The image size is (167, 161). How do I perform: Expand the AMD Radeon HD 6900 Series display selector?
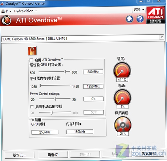[x=162, y=37]
